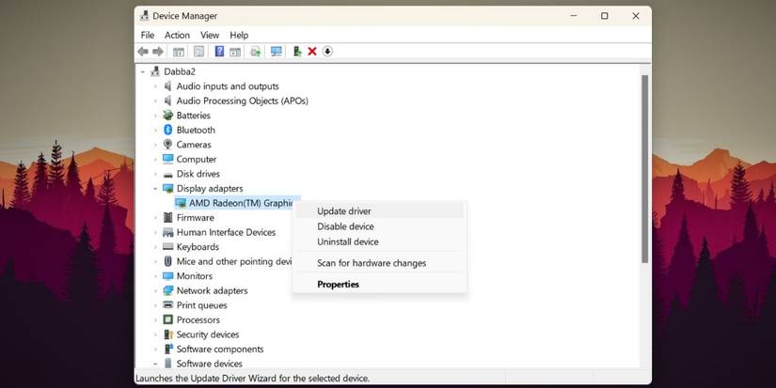This screenshot has height=388, width=776.
Task: Click the down-arrow Disable device toolbar icon
Action: point(327,52)
